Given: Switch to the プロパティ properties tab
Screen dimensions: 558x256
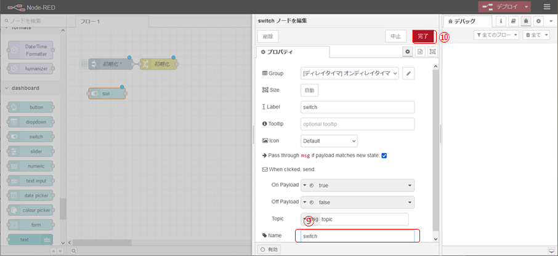Looking at the screenshot, I should [x=293, y=52].
